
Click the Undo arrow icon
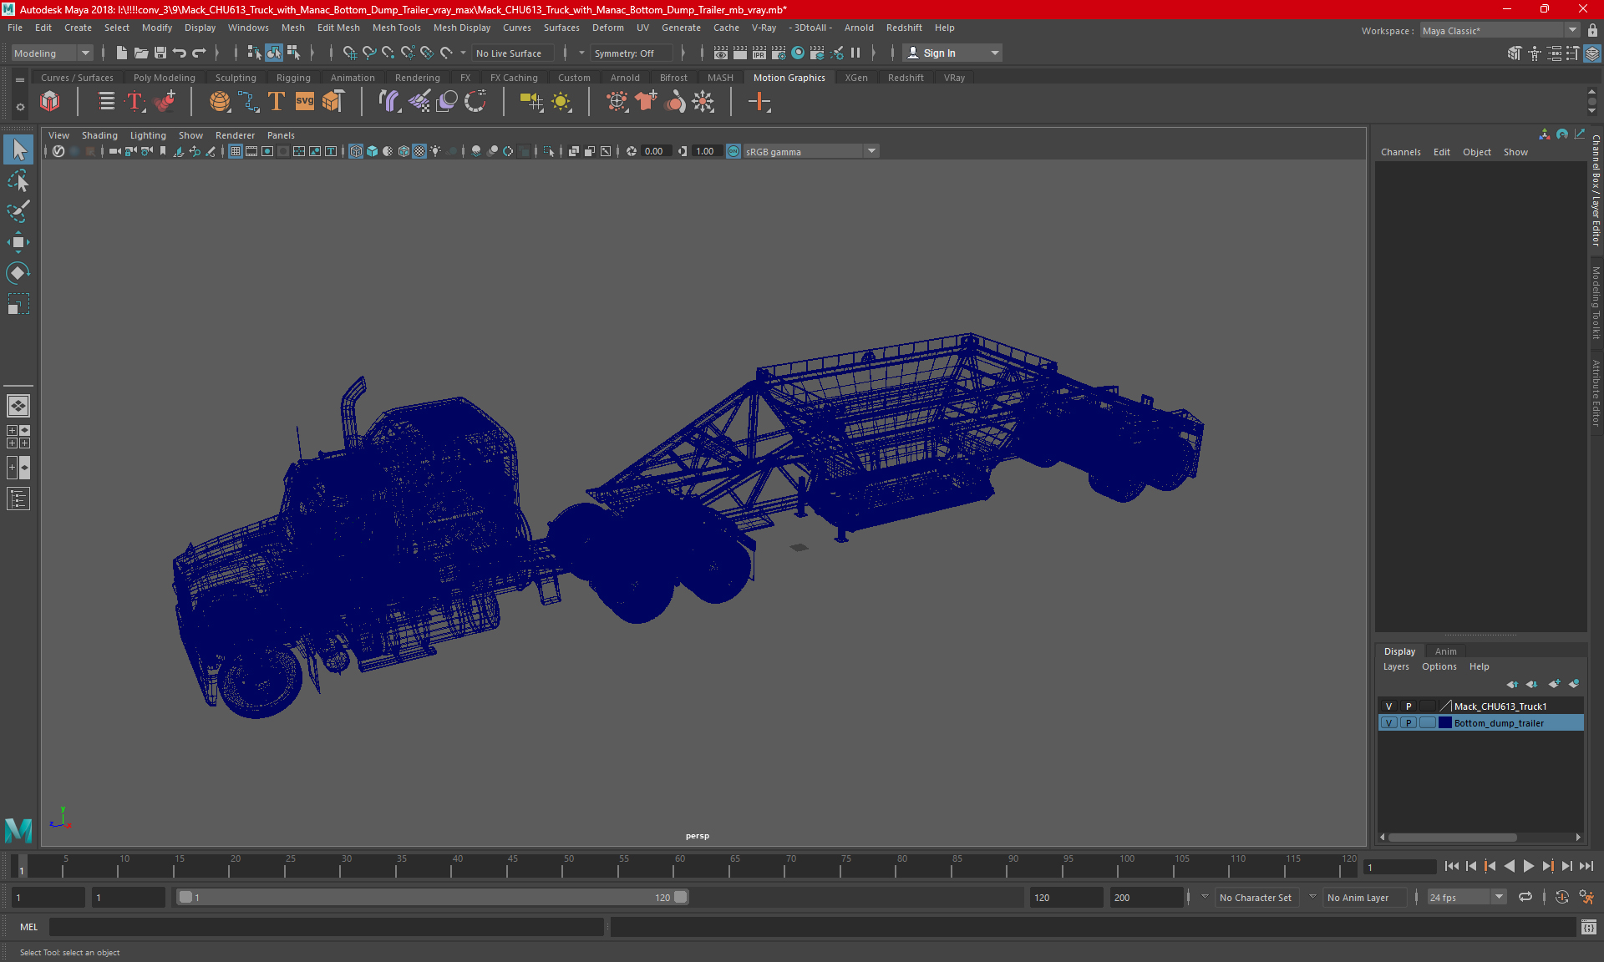[x=180, y=53]
